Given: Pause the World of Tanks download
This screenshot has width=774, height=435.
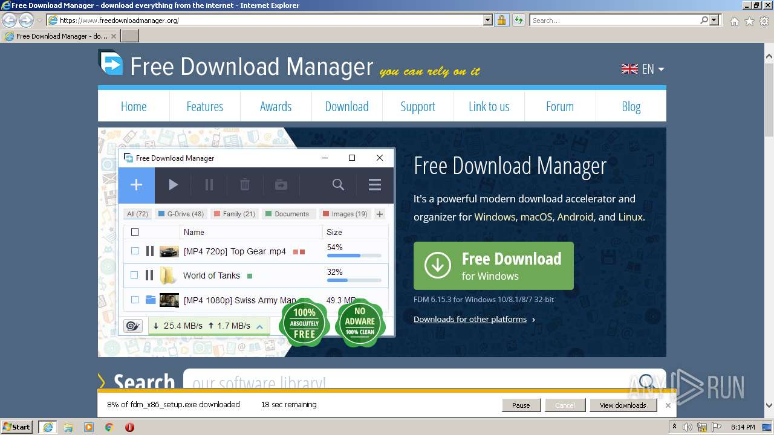Looking at the screenshot, I should point(149,275).
